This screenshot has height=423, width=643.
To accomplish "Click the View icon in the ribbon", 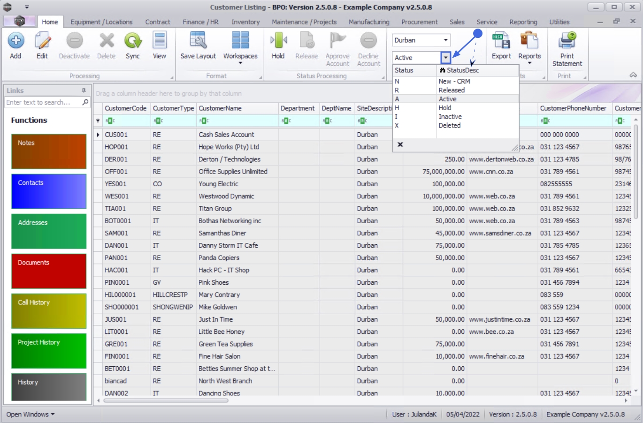I will [160, 41].
